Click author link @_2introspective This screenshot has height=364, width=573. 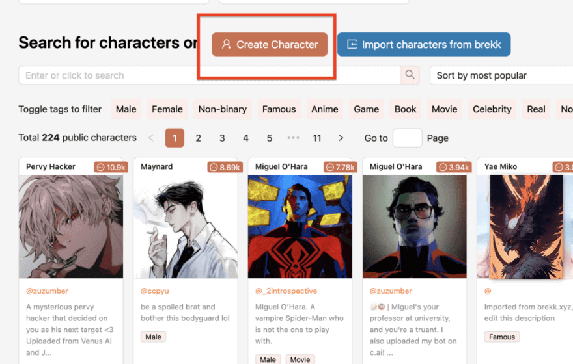tap(286, 291)
